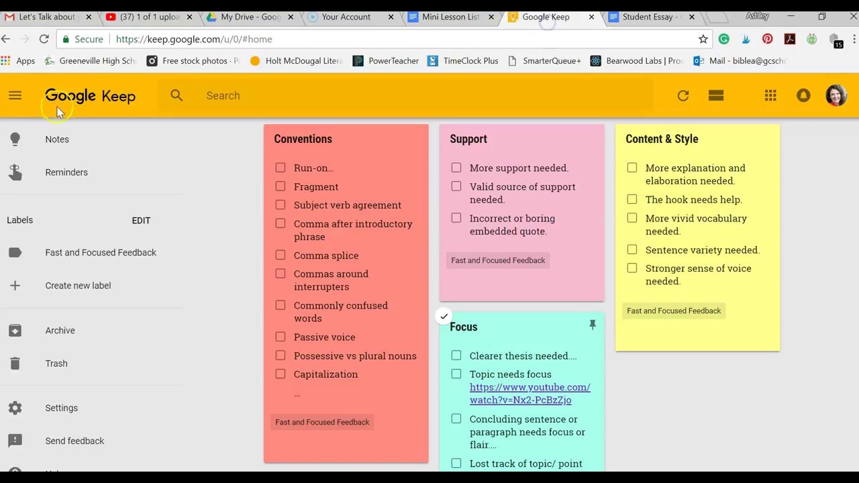The image size is (859, 483).
Task: Click the Trash bin icon
Action: [15, 363]
